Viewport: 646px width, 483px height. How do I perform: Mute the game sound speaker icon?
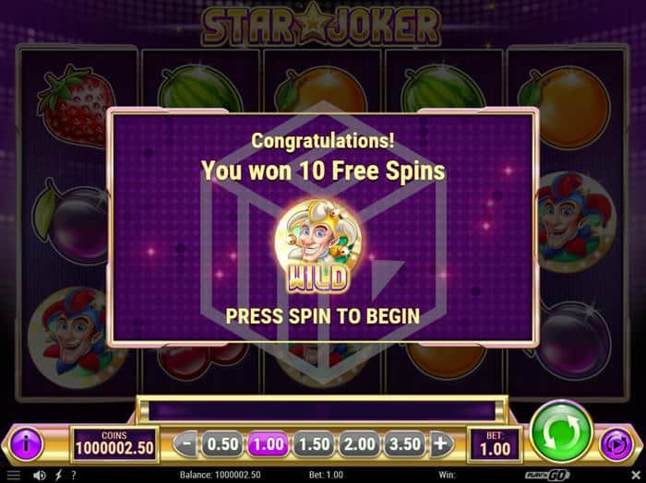point(39,476)
